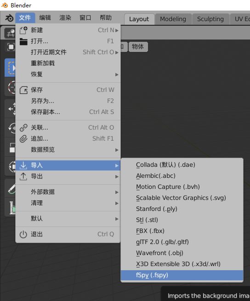The height and width of the screenshot is (301, 250).
Task: Open the 物体 menu in viewport header
Action: click(x=138, y=47)
